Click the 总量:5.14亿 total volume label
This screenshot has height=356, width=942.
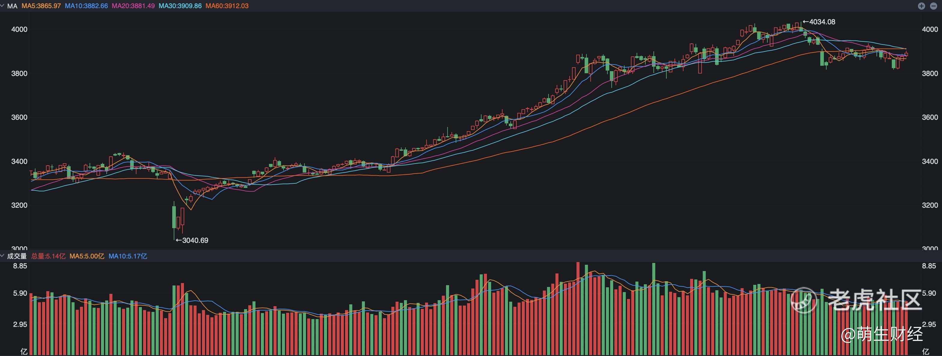click(x=48, y=256)
